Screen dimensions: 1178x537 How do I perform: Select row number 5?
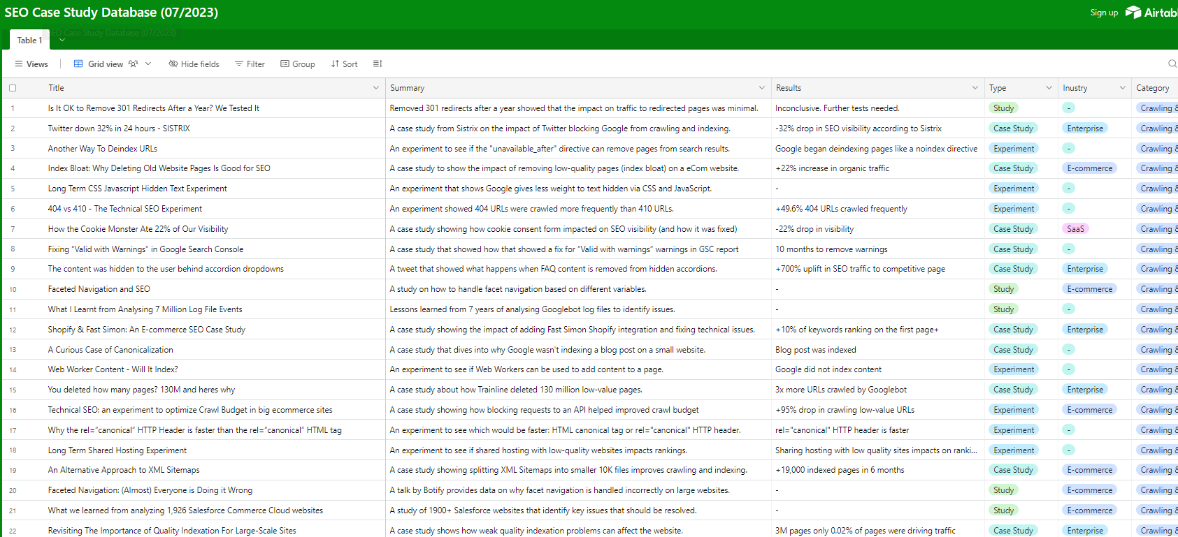click(x=13, y=189)
